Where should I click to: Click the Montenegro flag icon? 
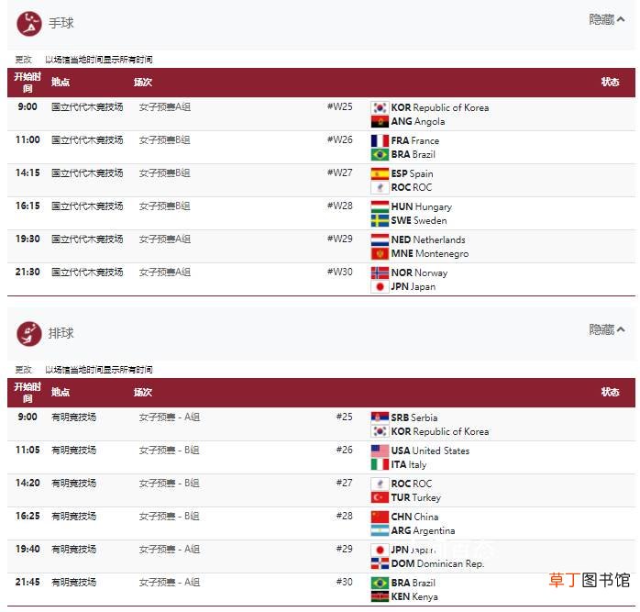coord(380,254)
